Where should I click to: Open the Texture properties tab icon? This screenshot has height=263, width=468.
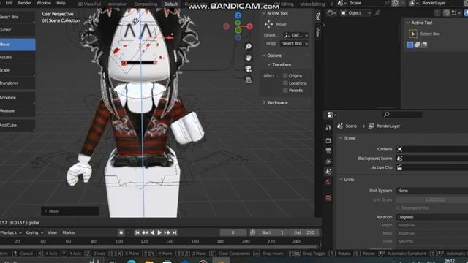coord(328,198)
